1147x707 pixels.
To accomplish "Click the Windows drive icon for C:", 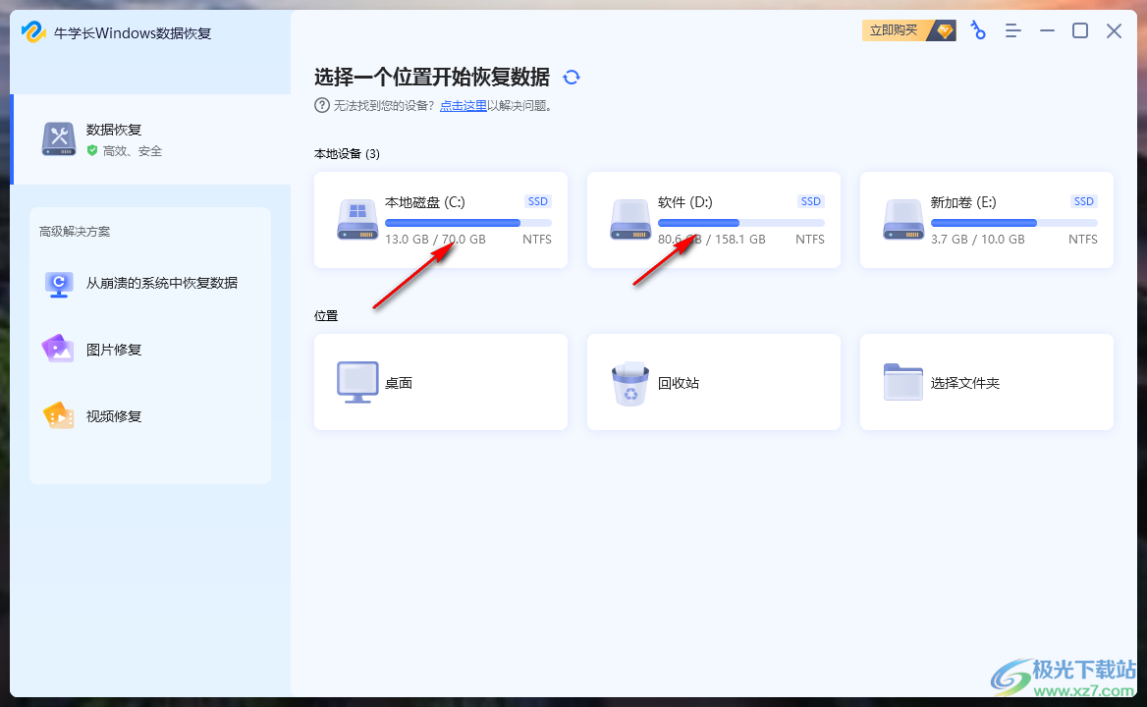I will [x=357, y=219].
